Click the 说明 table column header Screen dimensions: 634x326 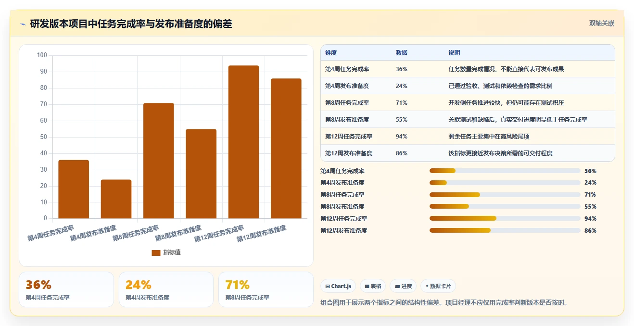click(x=454, y=52)
